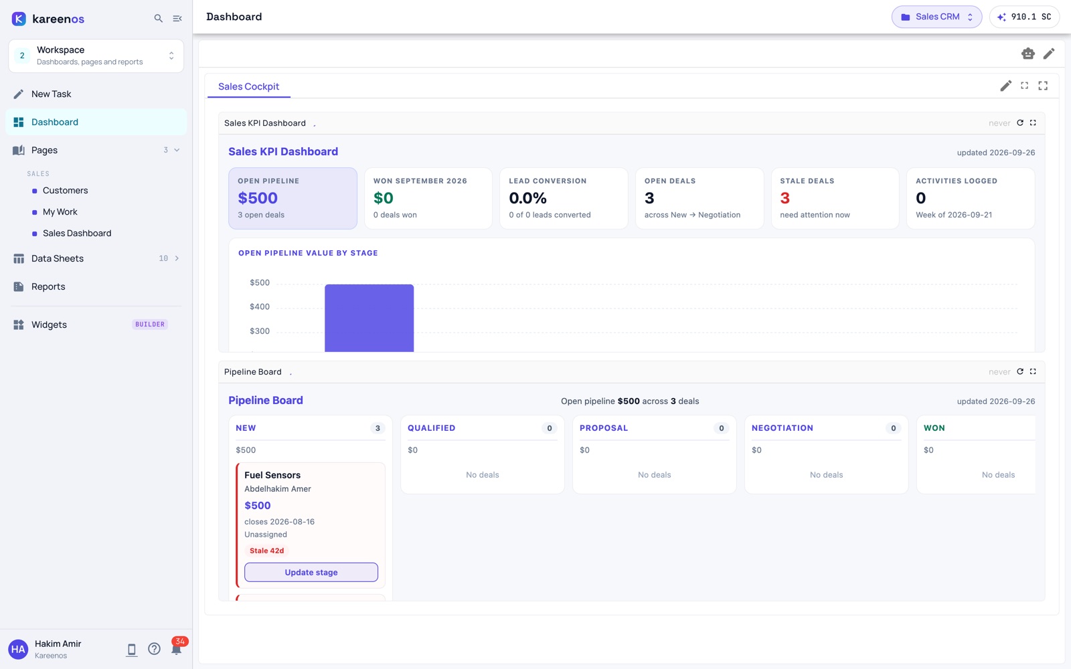Refresh the Sales KPI Dashboard widget
Screen dimensions: 1071x669
click(1020, 123)
